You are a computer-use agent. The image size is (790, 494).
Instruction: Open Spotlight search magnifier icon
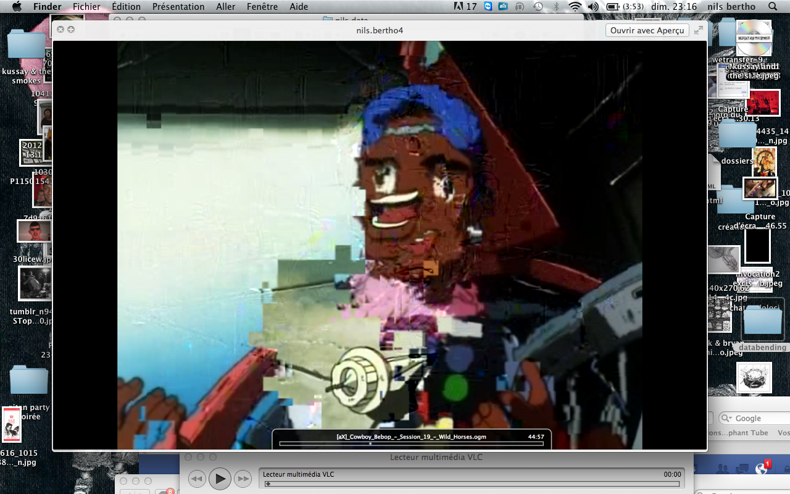coord(773,6)
